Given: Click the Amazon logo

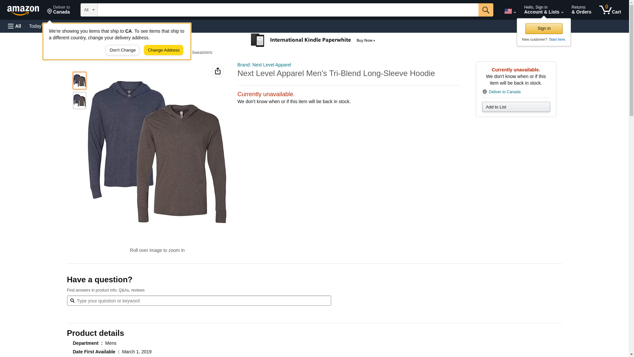Looking at the screenshot, I should (x=23, y=10).
